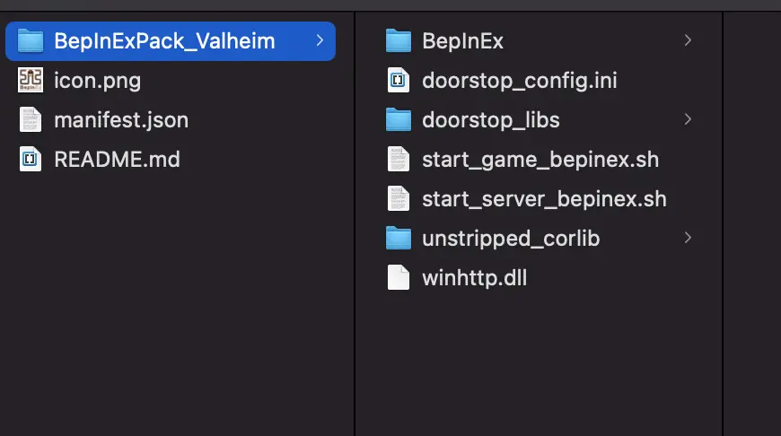This screenshot has width=781, height=436.
Task: Expand BepInExPack_Valheim with its chevron
Action: (320, 40)
